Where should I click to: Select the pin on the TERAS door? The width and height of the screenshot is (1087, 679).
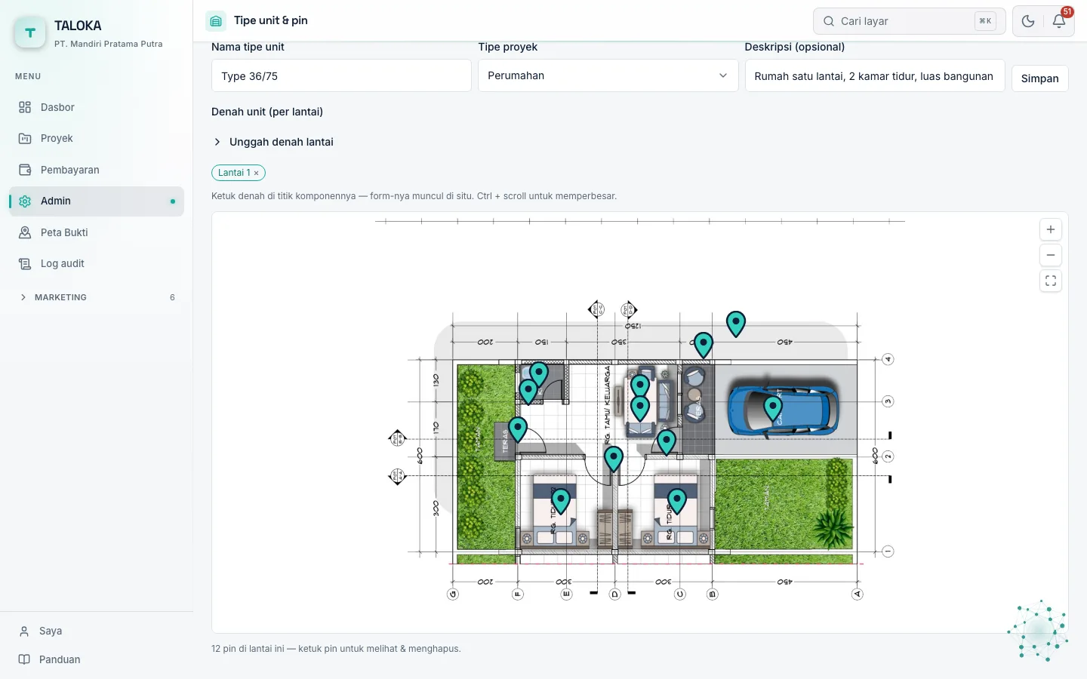[x=517, y=429]
